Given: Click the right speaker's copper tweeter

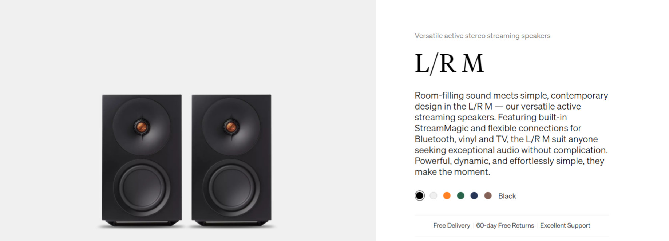Looking at the screenshot, I should [x=231, y=127].
